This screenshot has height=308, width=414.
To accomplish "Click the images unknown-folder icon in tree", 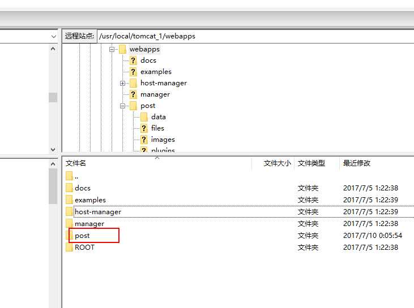I will 144,140.
